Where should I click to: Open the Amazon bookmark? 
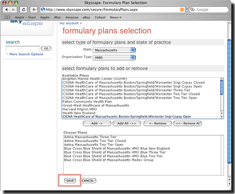coord(72,17)
